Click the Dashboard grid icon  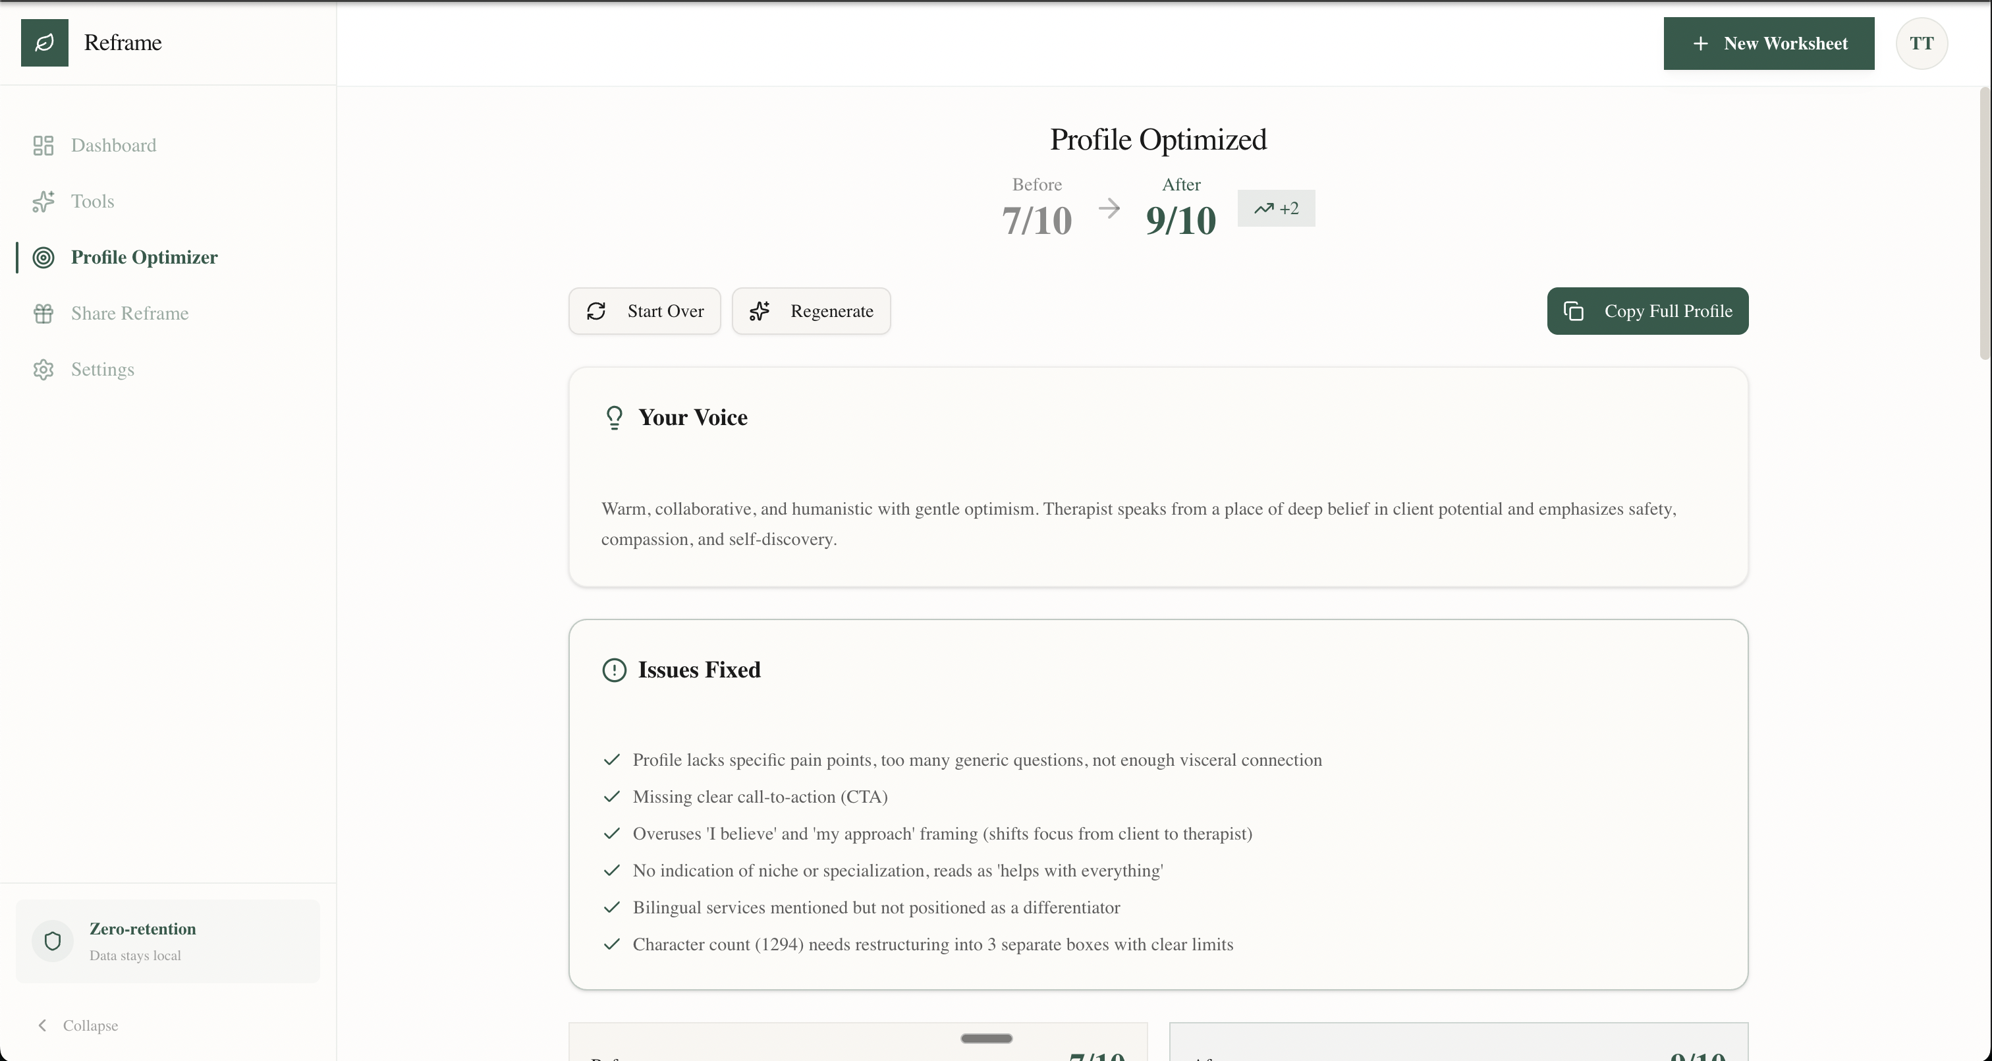(x=43, y=146)
